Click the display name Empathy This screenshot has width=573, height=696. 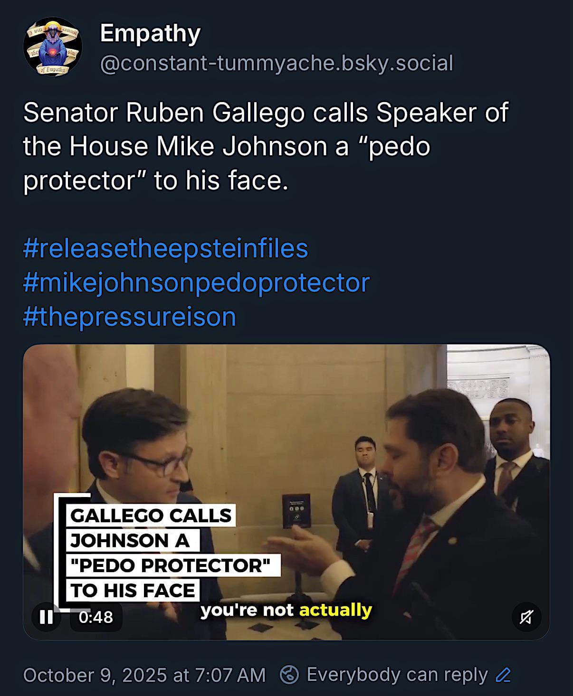[x=150, y=34]
